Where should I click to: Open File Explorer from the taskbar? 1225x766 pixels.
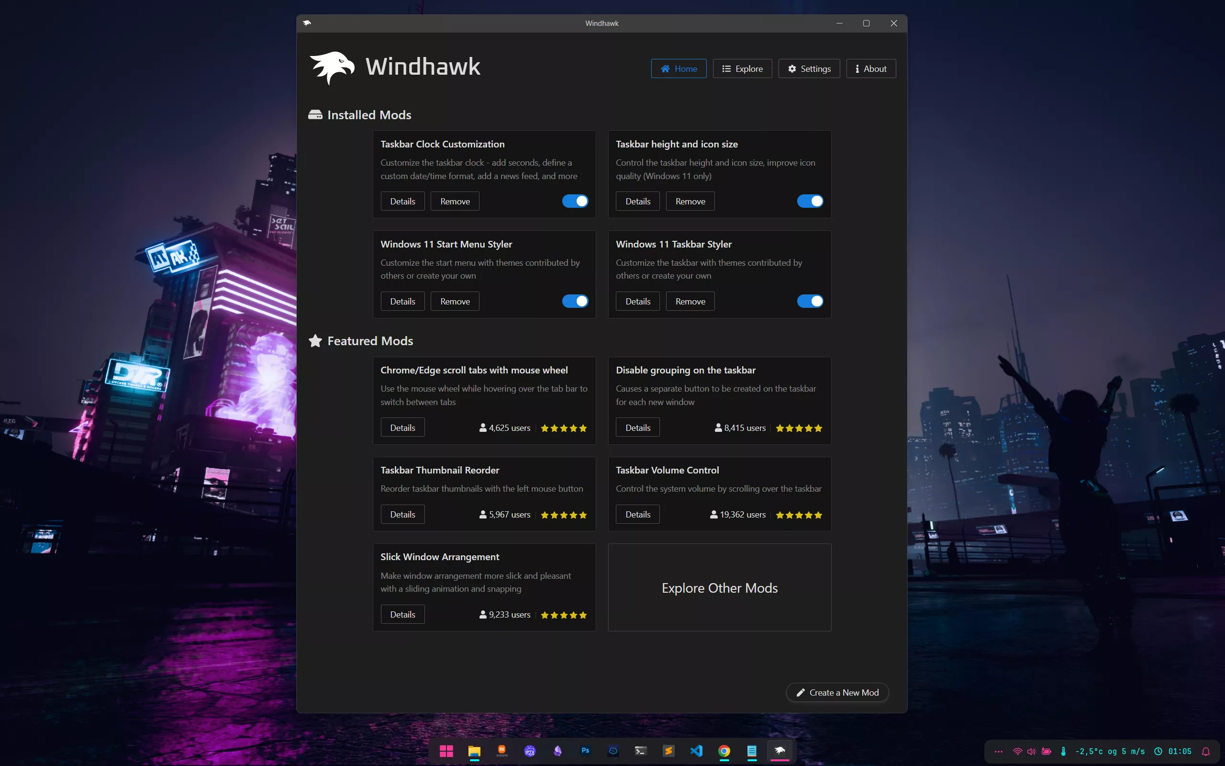click(x=474, y=751)
